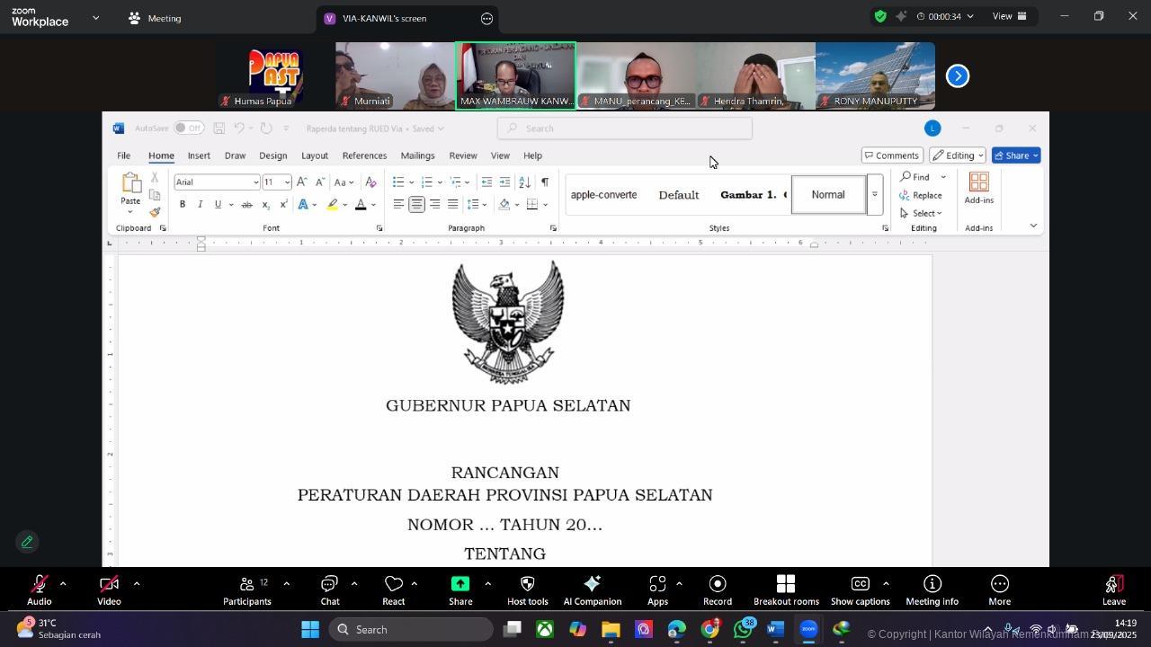Center-align the paragraph text
The height and width of the screenshot is (647, 1151).
pyautogui.click(x=416, y=205)
